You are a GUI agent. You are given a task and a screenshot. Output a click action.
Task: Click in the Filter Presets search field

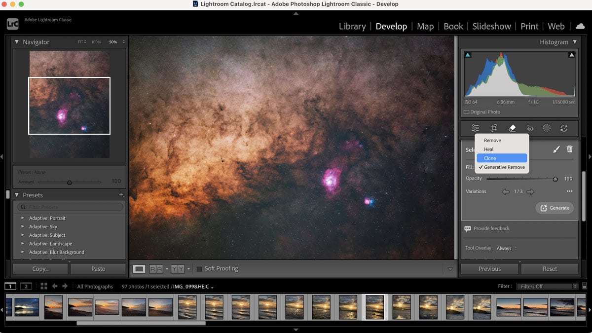point(70,207)
